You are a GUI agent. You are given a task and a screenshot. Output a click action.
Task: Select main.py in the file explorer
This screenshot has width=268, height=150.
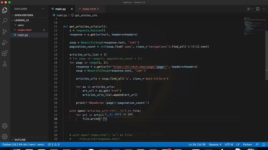[23, 35]
